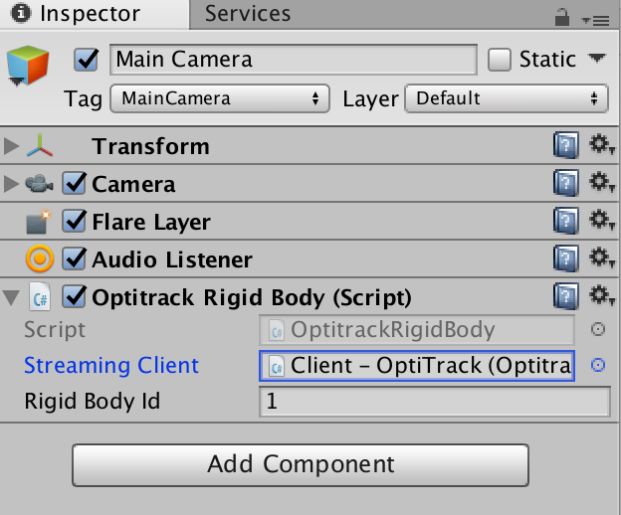The height and width of the screenshot is (515, 621).
Task: Open the Tag dropdown showing MainCamera
Action: tap(220, 98)
